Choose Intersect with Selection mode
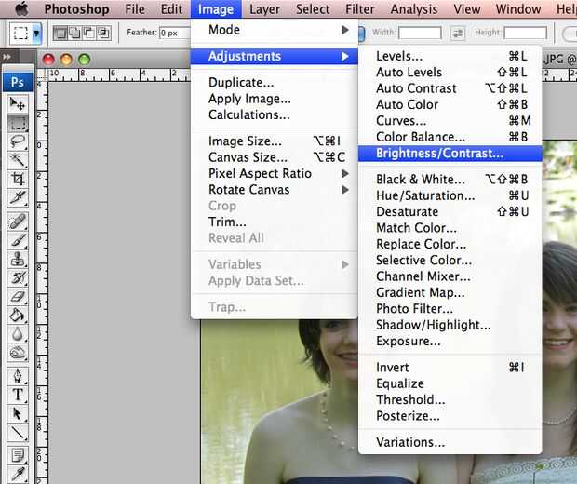The image size is (577, 484). 103,34
